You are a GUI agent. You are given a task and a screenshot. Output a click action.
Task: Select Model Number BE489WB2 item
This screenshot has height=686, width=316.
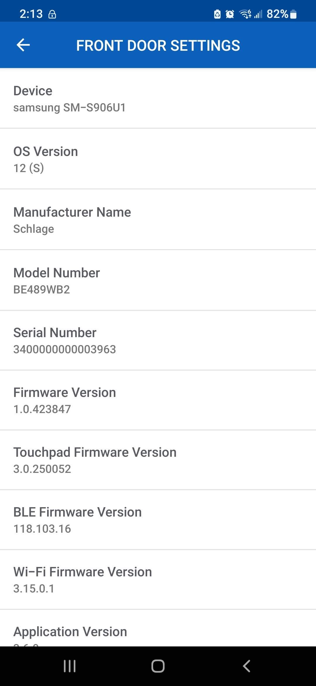(x=158, y=281)
